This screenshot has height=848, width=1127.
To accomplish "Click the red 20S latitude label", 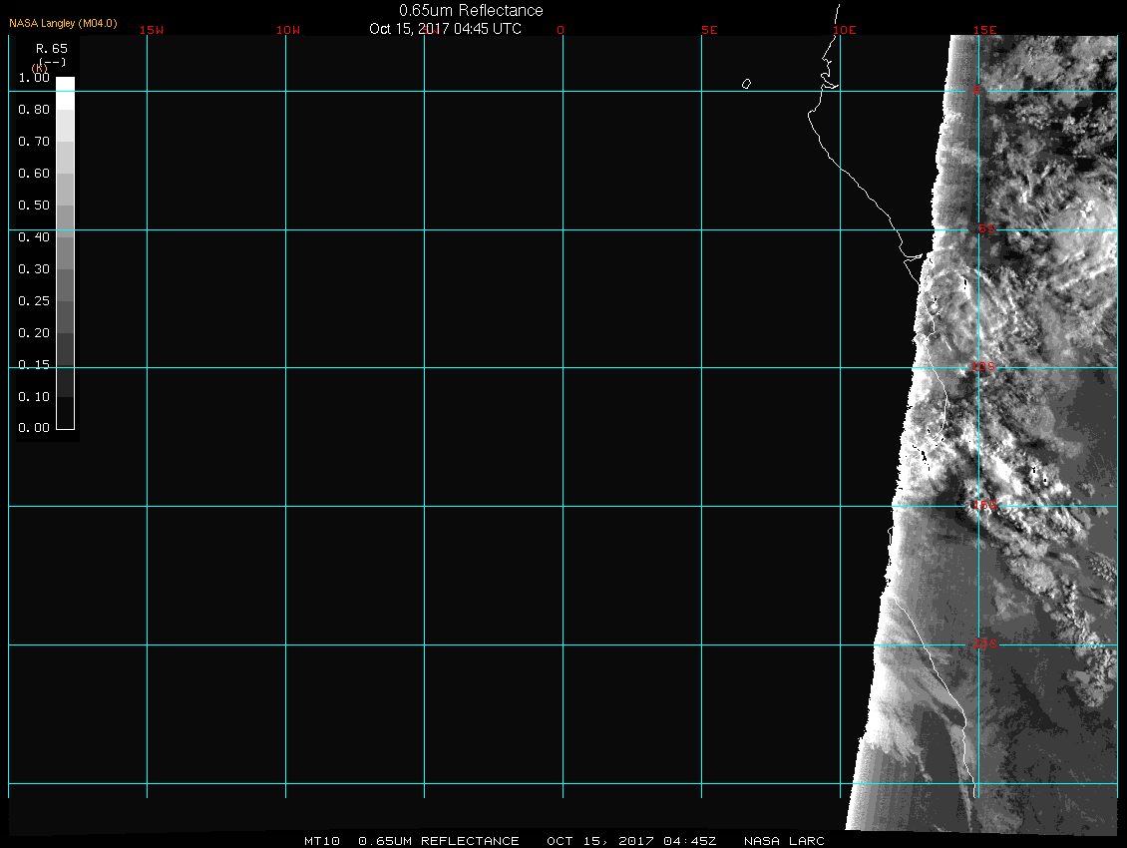I will point(983,644).
